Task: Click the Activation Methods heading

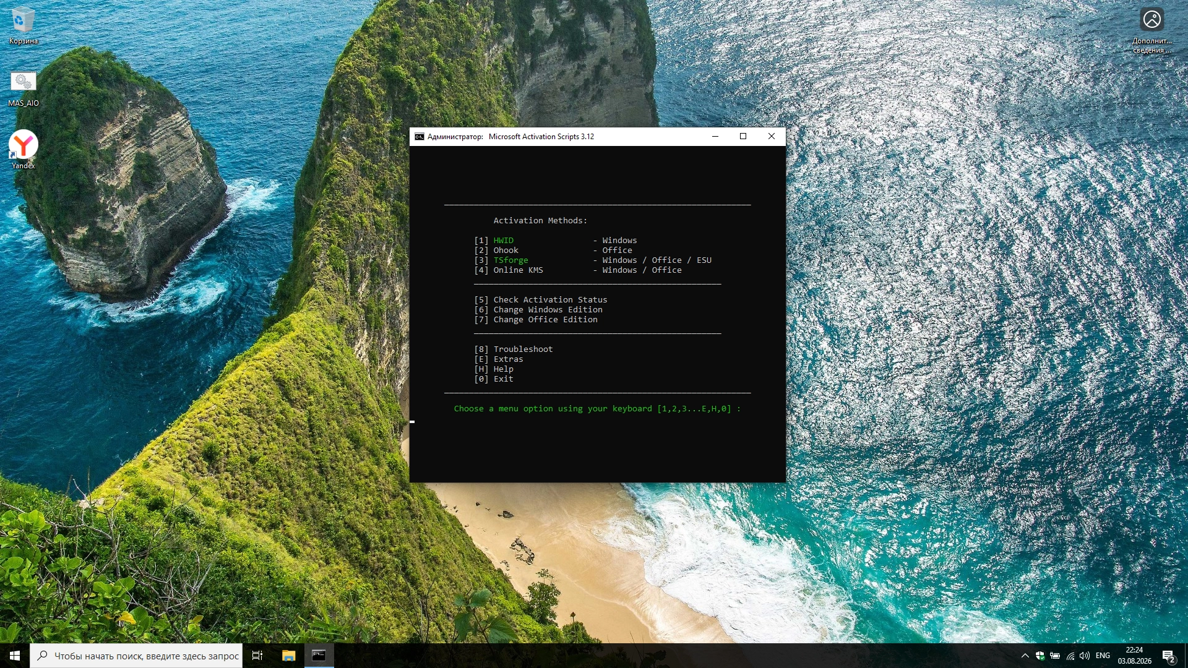Action: 540,221
